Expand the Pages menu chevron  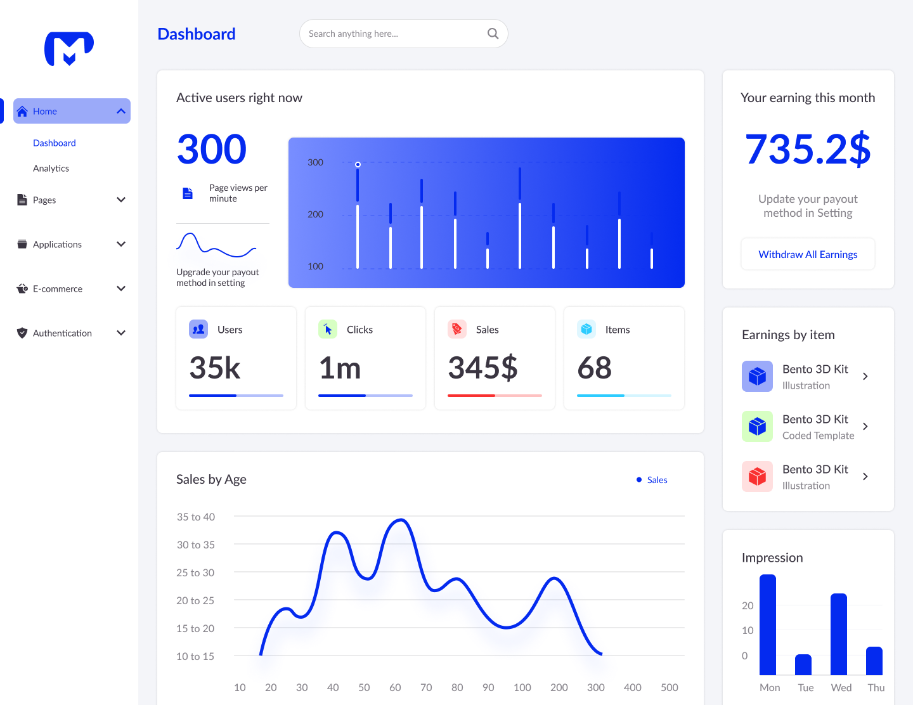pyautogui.click(x=121, y=200)
